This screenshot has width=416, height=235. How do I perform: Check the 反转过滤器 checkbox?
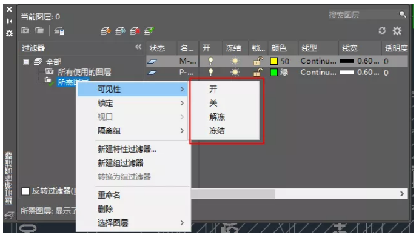pyautogui.click(x=25, y=191)
